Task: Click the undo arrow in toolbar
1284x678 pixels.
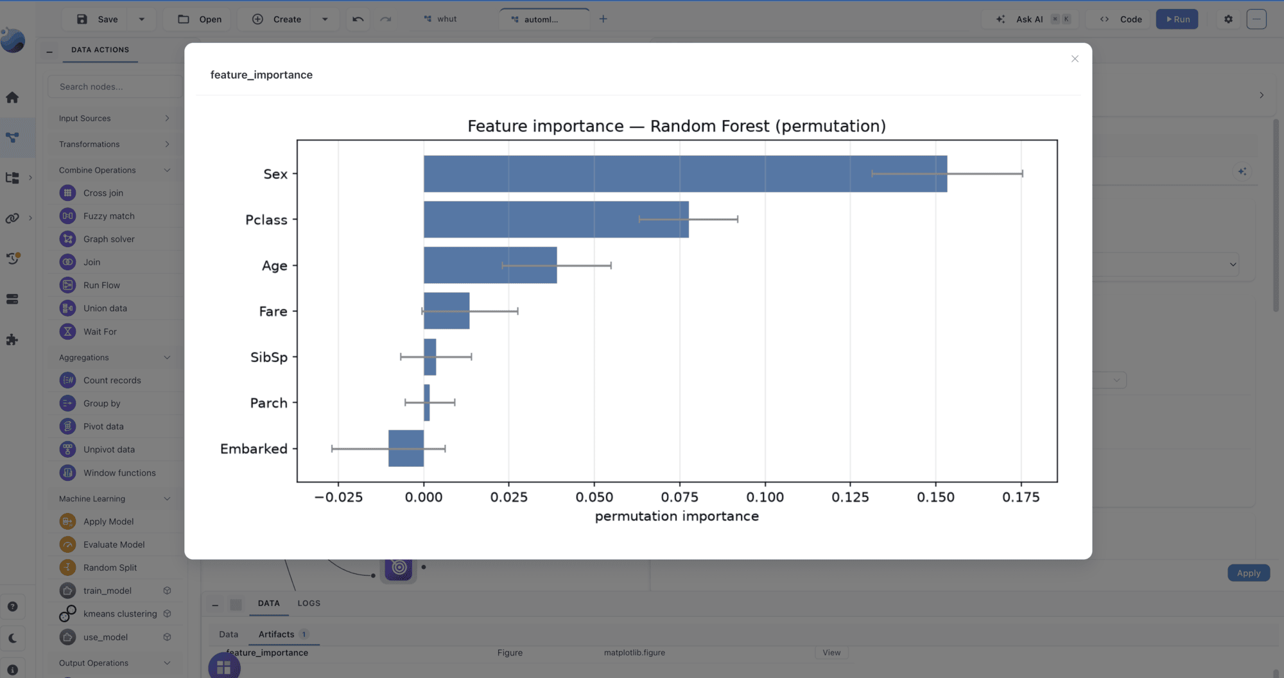Action: click(358, 19)
